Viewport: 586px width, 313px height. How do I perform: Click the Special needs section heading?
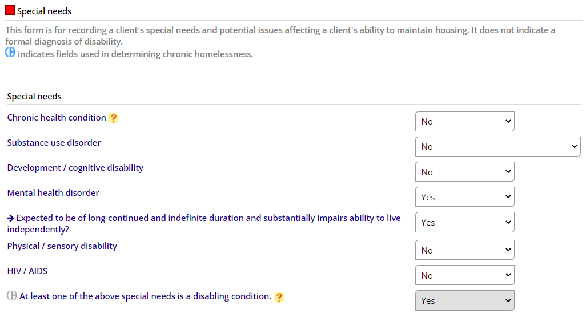[34, 96]
